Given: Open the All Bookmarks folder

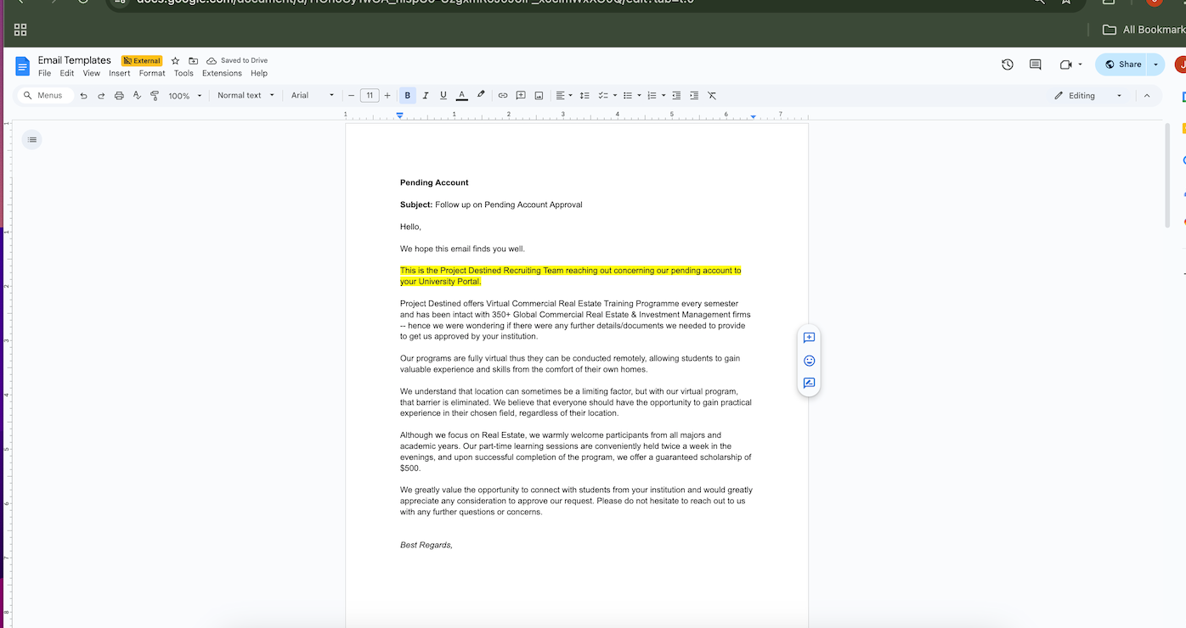Looking at the screenshot, I should click(1144, 30).
